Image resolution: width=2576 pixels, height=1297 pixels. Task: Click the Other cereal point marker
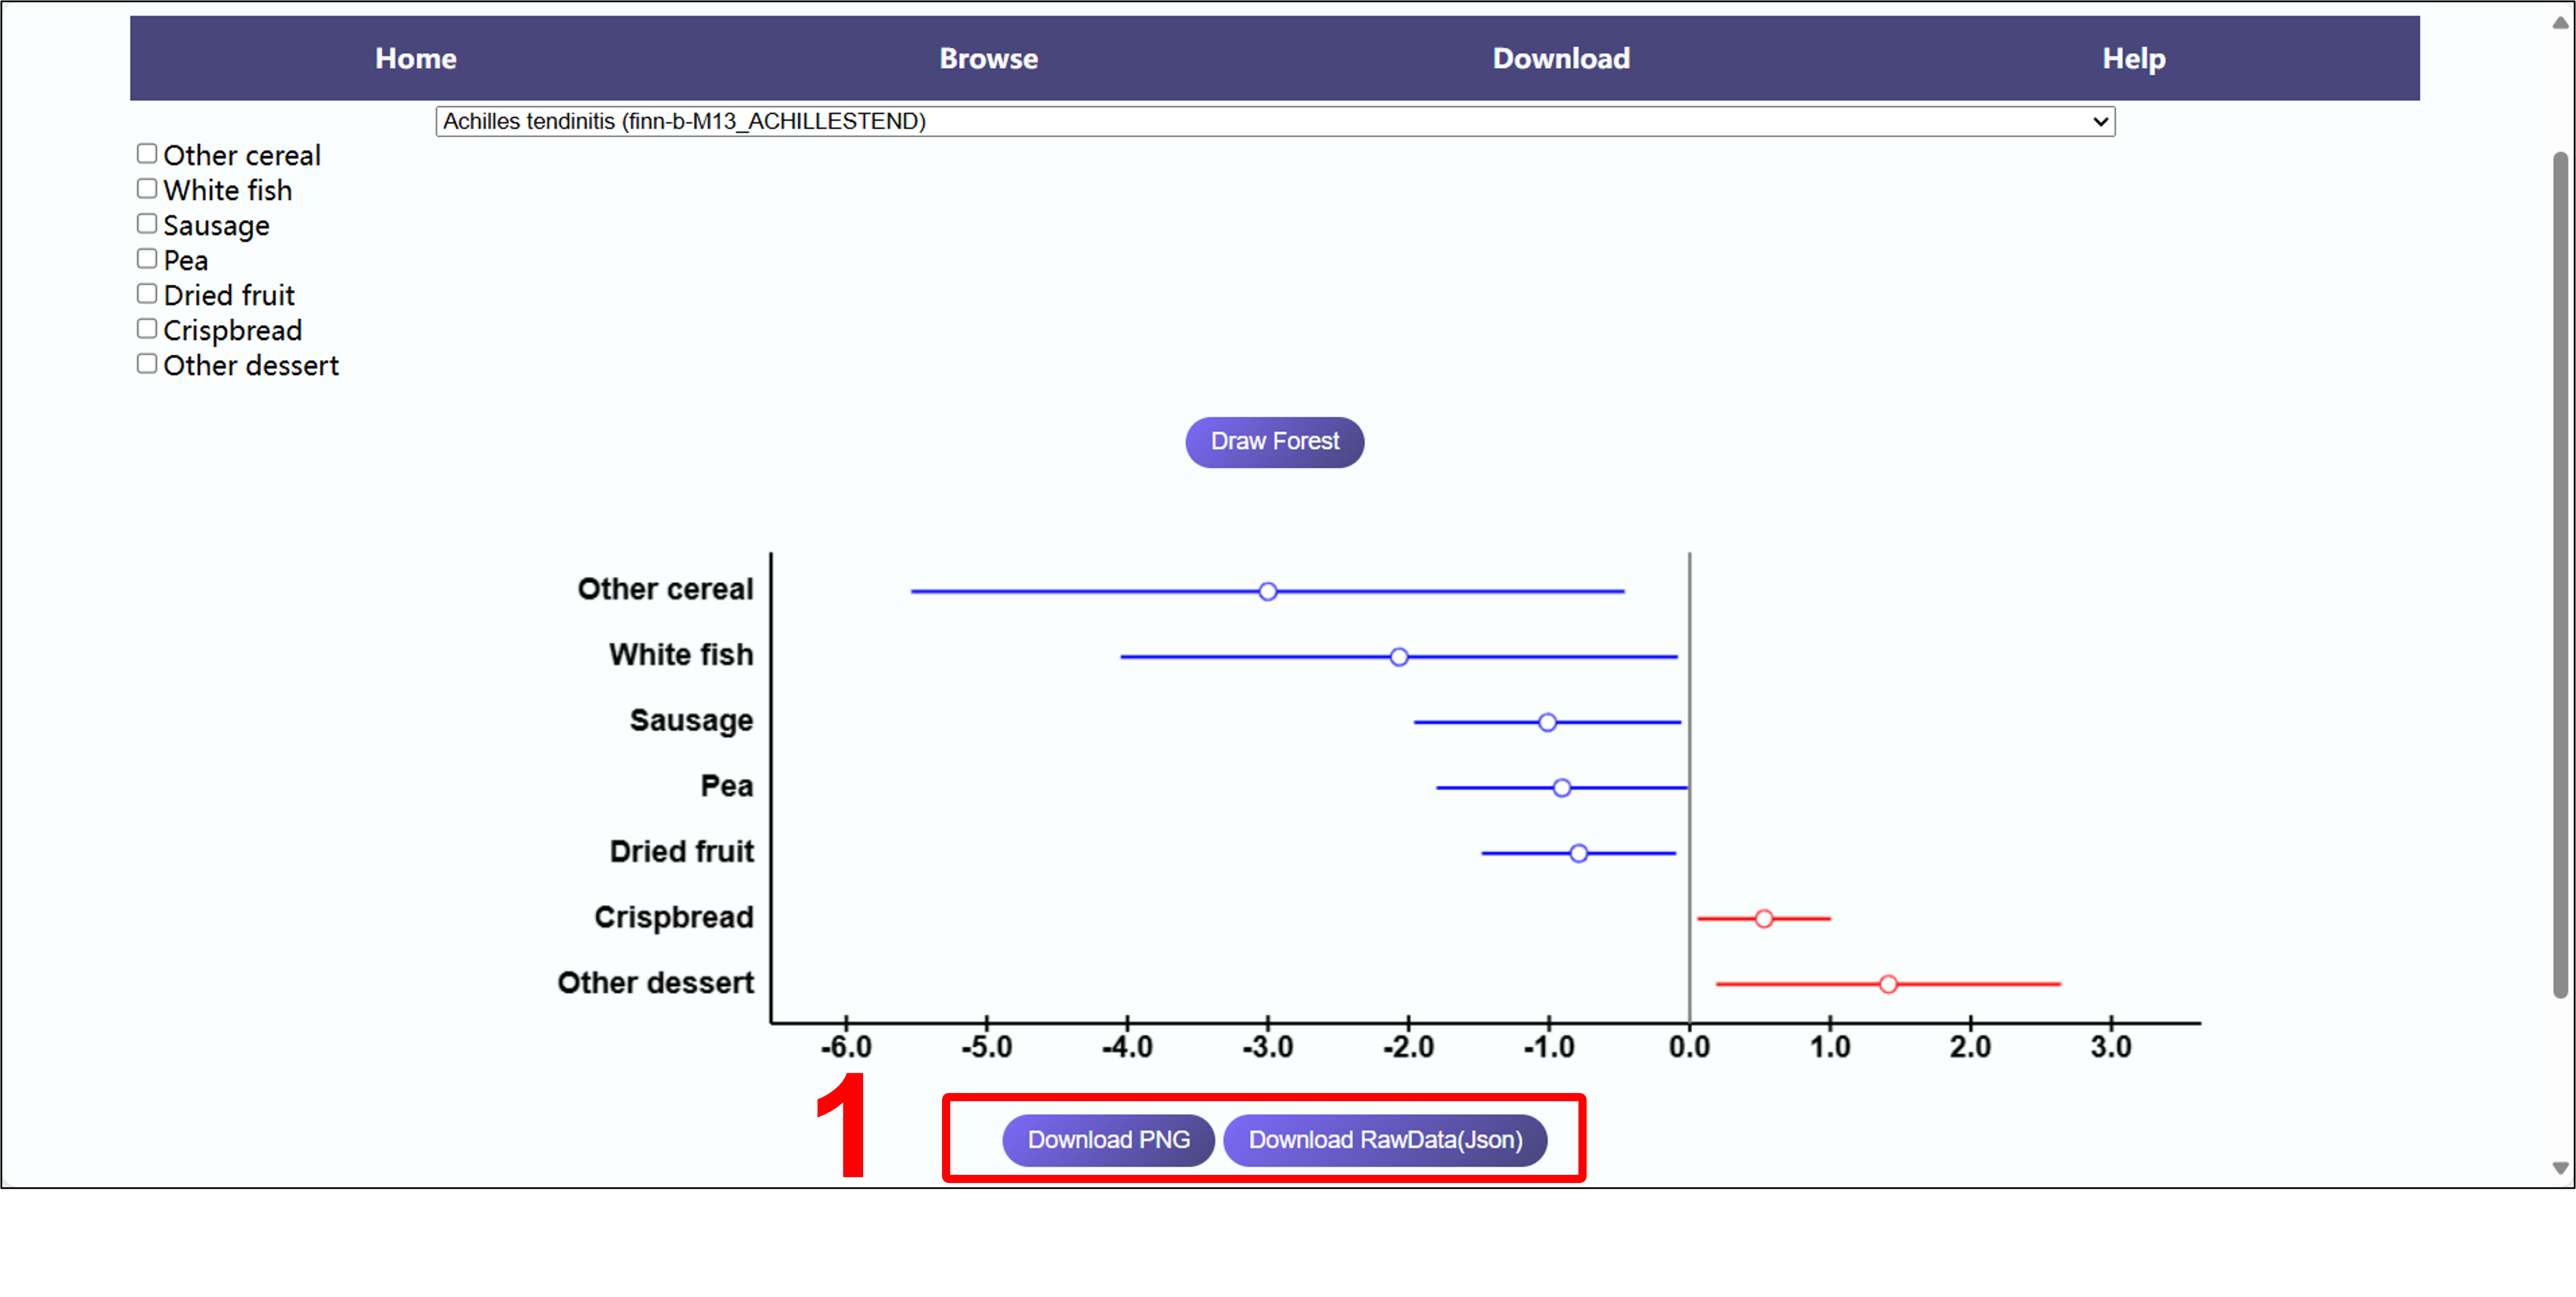[x=1267, y=592]
